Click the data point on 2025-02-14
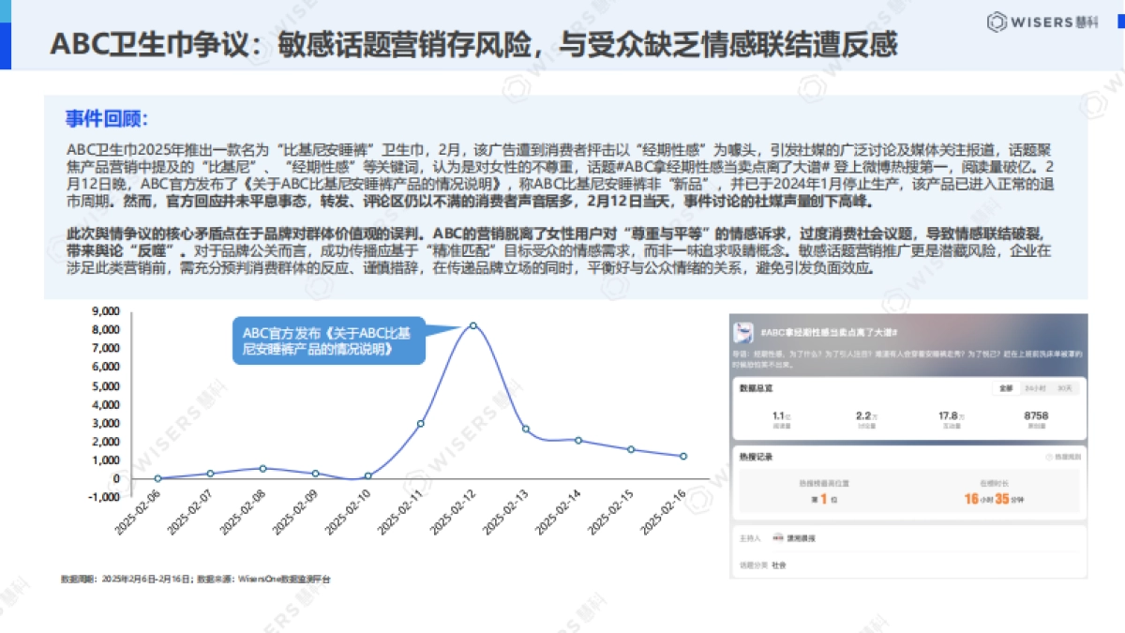 (578, 439)
